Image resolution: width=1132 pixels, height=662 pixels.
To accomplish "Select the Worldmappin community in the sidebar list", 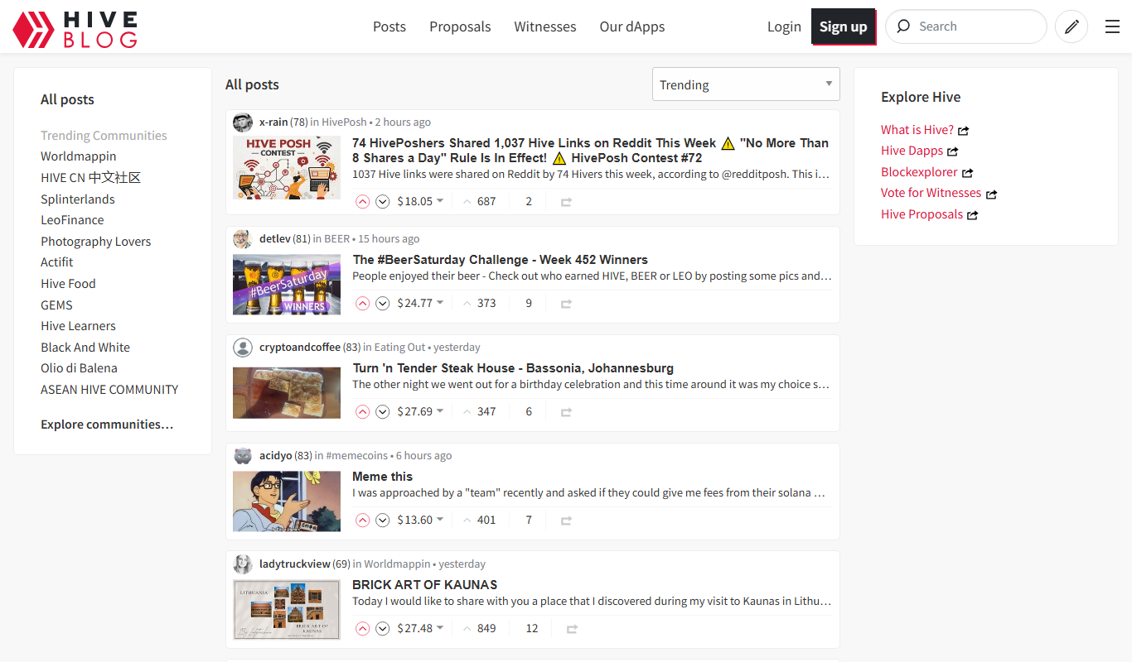I will 79,156.
